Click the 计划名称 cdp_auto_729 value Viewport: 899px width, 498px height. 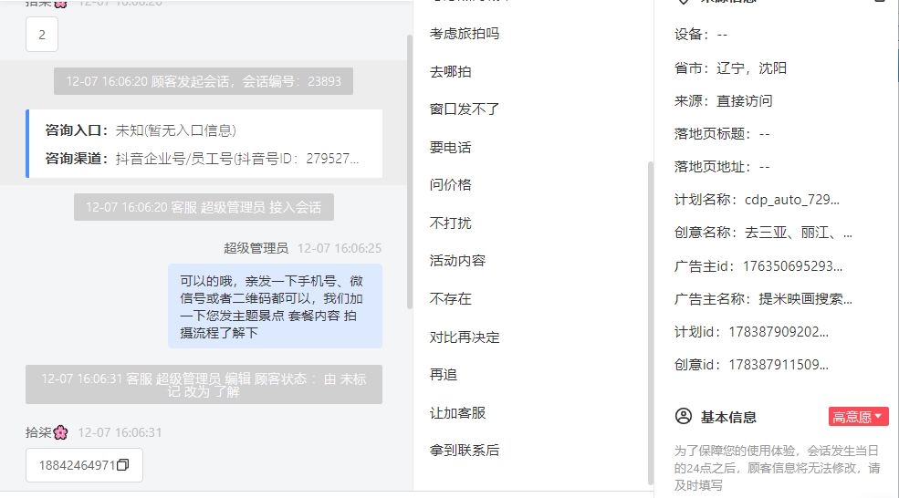coord(792,200)
